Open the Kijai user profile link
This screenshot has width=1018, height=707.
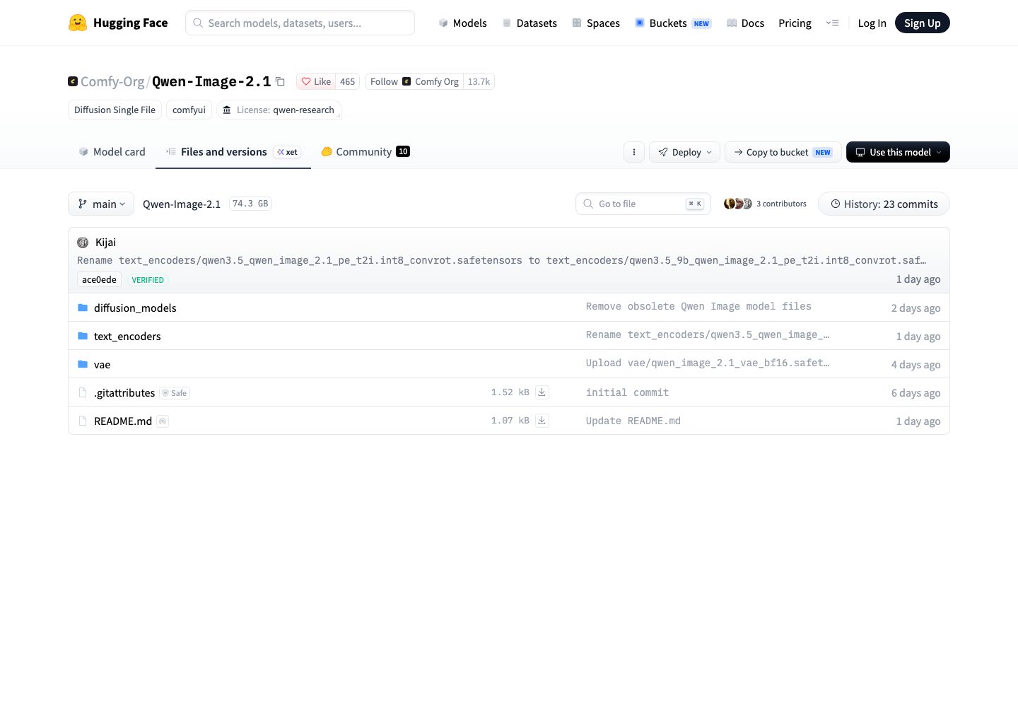[105, 243]
